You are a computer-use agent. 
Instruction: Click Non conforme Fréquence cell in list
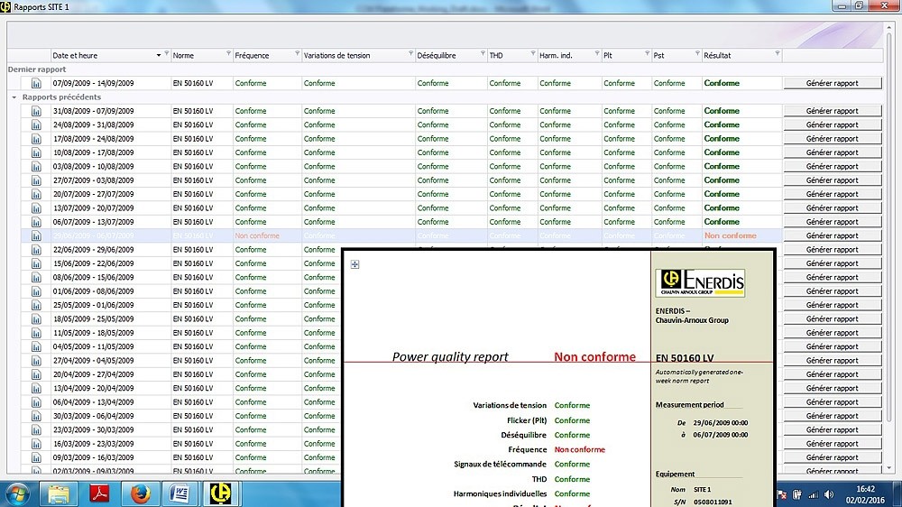pos(257,236)
